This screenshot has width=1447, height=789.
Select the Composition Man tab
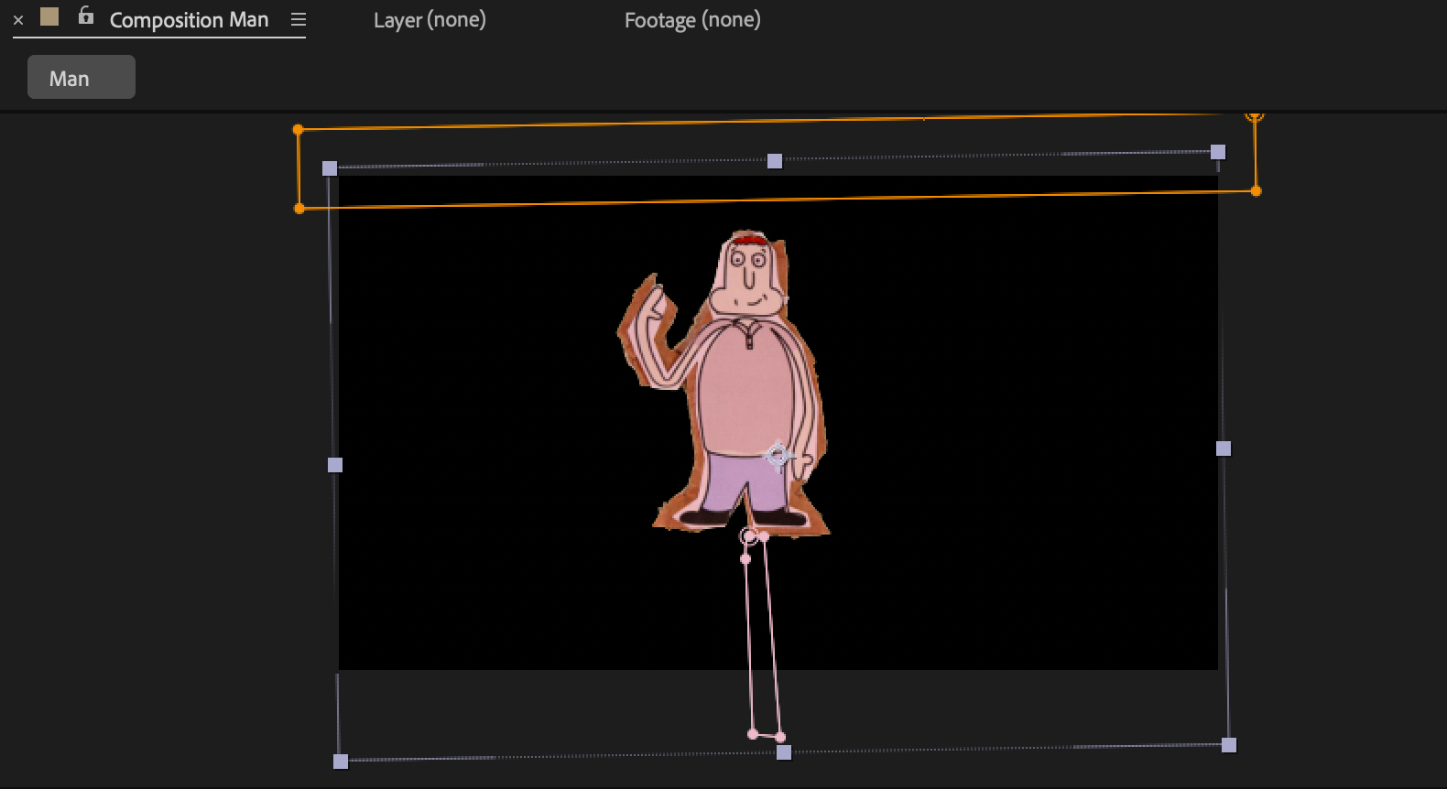click(189, 20)
